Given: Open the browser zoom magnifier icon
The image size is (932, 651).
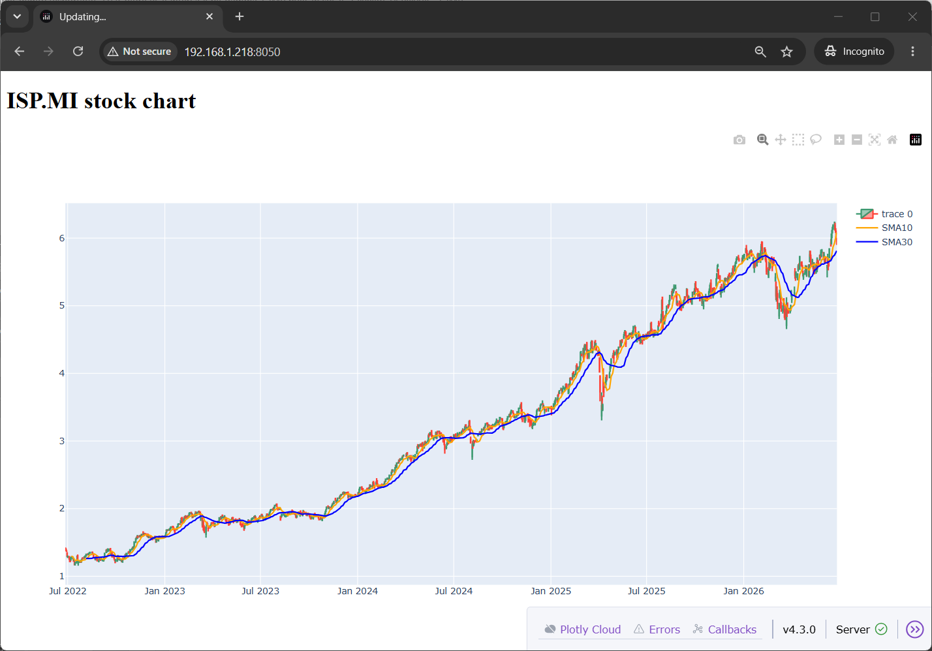Looking at the screenshot, I should [760, 52].
